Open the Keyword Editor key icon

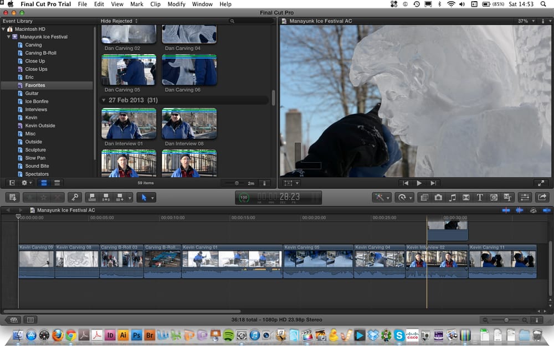75,198
